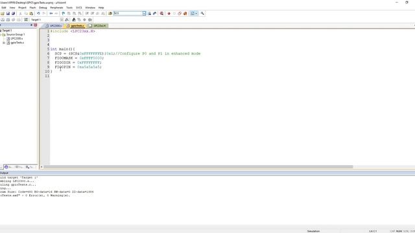Click the Translate file icon on build toolbar
The width and height of the screenshot is (415, 233).
pyautogui.click(x=3, y=20)
